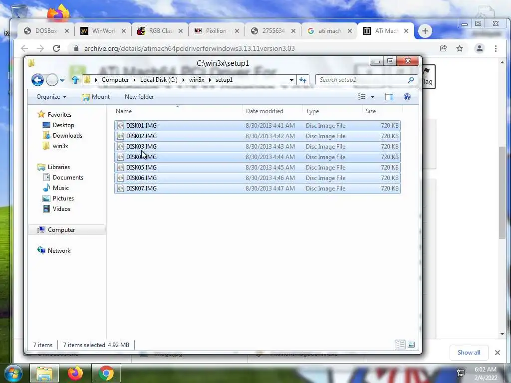Screen dimensions: 511x383
Task: Switch to details view from status bar icon
Action: tap(400, 345)
